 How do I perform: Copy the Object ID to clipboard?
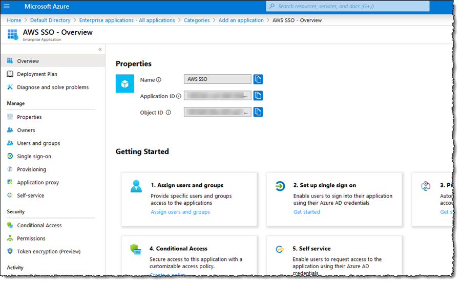[x=258, y=112]
